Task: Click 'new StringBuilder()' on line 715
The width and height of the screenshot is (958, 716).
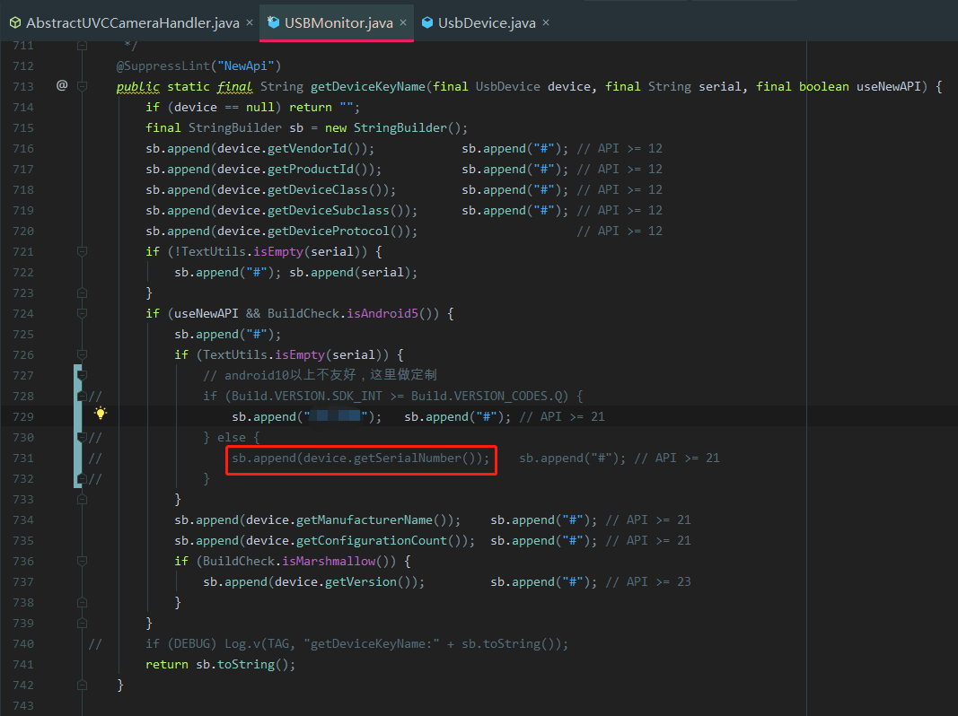Action: click(x=392, y=127)
